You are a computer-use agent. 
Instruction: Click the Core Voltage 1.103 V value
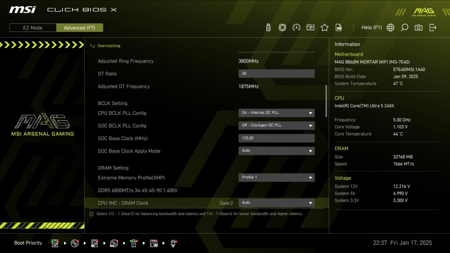click(400, 127)
